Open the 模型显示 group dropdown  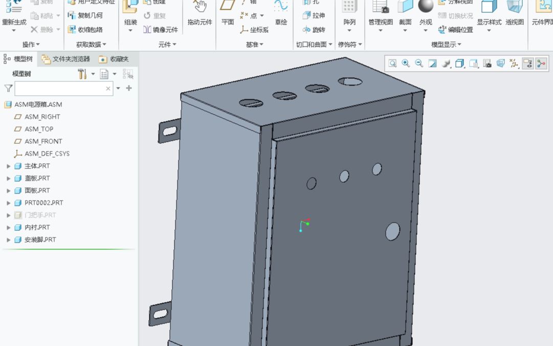(446, 45)
